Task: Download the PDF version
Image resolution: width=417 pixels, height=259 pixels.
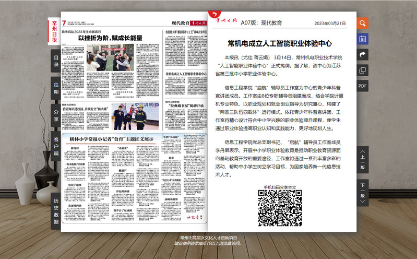Action: (362, 86)
